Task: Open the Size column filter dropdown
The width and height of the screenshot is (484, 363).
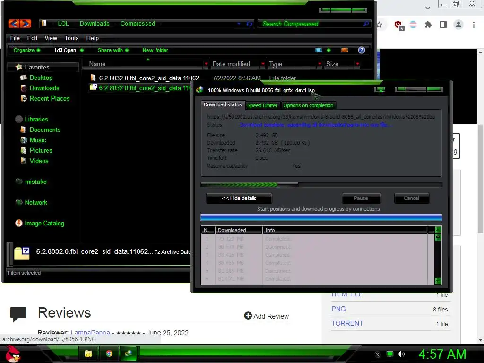Action: click(357, 64)
